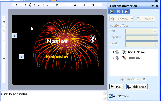Expand the Speed dropdown
Image resolution: width=161 pixels, height=101 pixels.
click(x=142, y=44)
